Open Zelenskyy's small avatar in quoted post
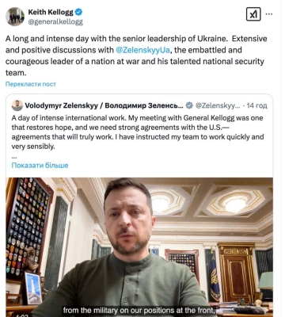 [x=17, y=105]
